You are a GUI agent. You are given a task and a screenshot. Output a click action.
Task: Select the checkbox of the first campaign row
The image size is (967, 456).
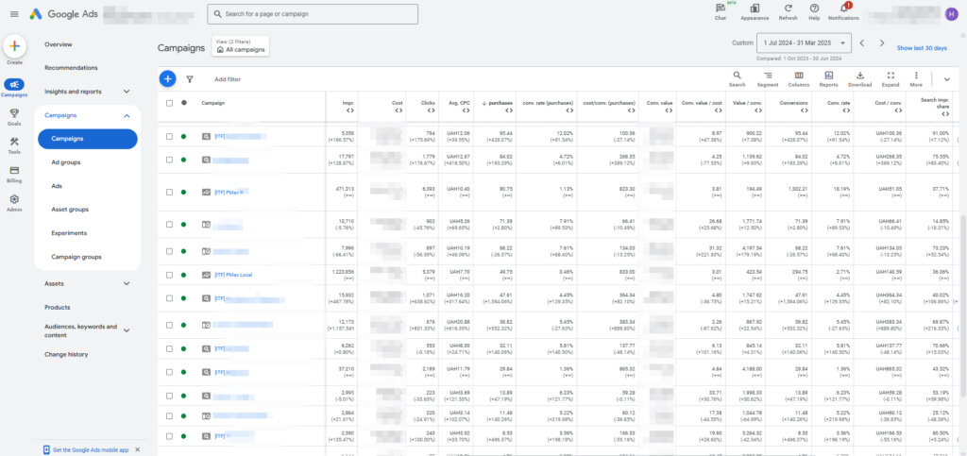[169, 136]
